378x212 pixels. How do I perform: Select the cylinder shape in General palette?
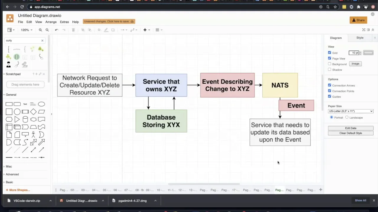(25, 120)
